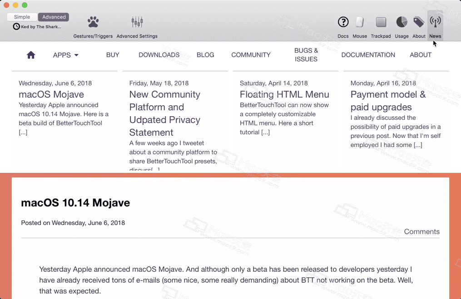The image size is (461, 299).
Task: Open Gestures/Triggers paw icon
Action: coord(93,22)
